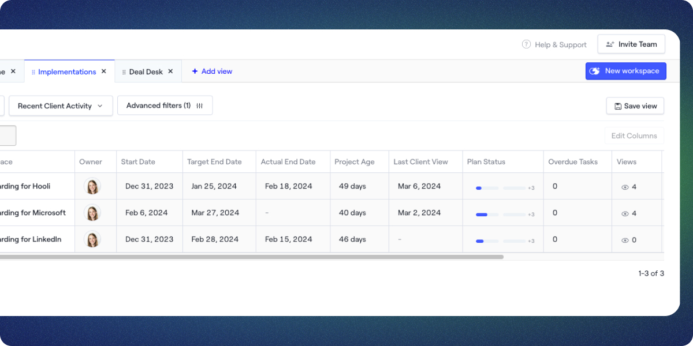The width and height of the screenshot is (693, 346).
Task: Click Mar 2, 2024 last client view
Action: [x=419, y=213]
